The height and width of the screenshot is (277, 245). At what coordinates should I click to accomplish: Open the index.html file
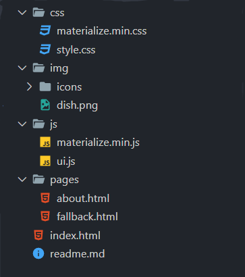(x=75, y=235)
